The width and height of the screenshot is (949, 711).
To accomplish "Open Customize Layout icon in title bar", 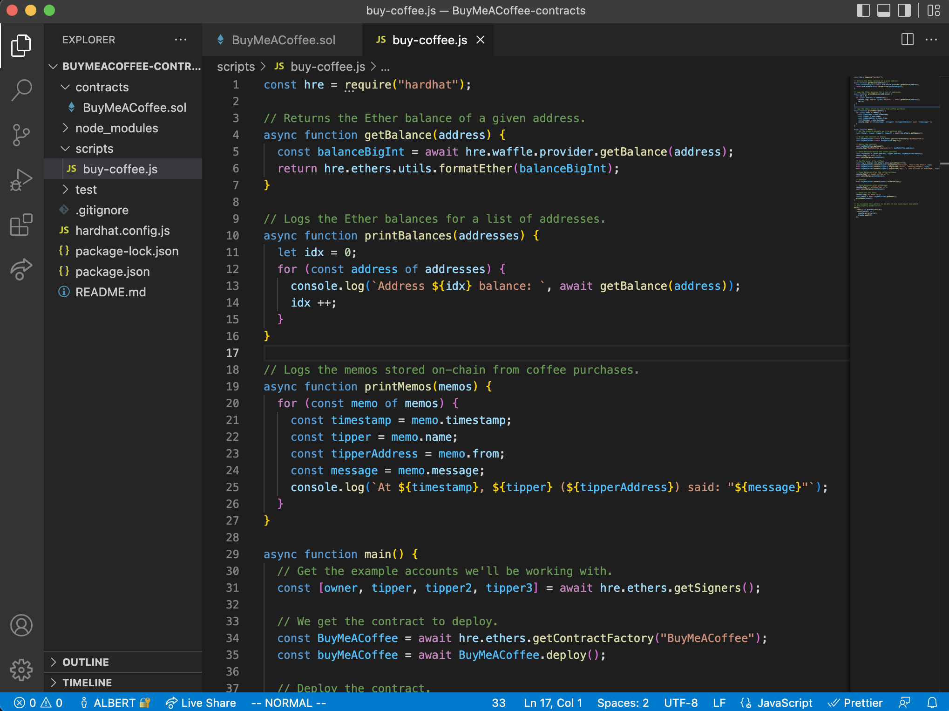I will [934, 10].
